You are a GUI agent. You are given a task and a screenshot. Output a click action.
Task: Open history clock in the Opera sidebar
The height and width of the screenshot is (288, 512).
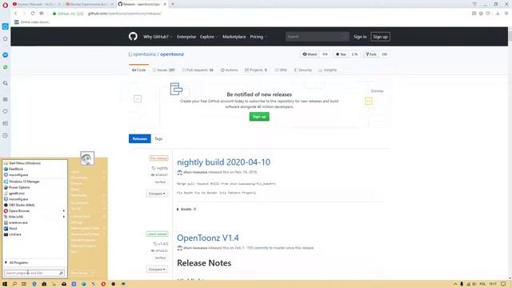(6, 135)
